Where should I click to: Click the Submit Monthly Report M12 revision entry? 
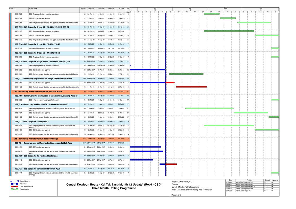click(243, 191)
